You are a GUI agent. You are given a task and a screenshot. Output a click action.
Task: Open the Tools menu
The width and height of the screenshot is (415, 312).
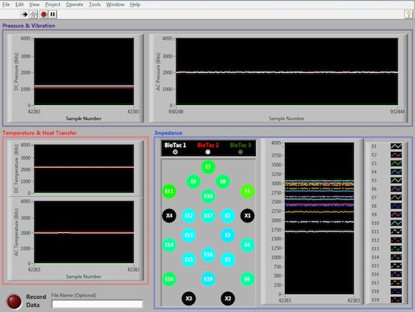click(x=94, y=4)
